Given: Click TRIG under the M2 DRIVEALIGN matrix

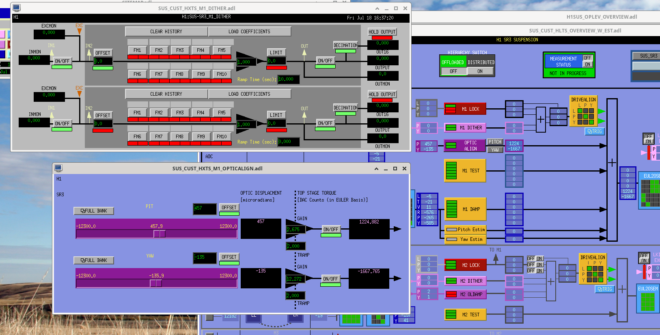Looking at the screenshot, I should tap(605, 289).
